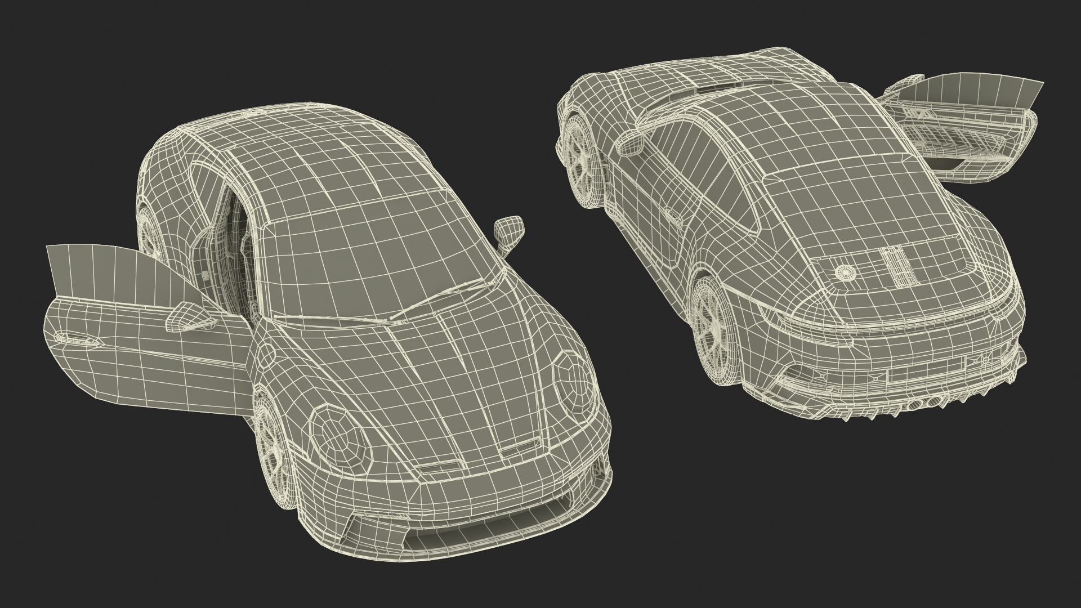1081x608 pixels.
Task: Select the left car's standing side mirror
Action: pos(510,230)
